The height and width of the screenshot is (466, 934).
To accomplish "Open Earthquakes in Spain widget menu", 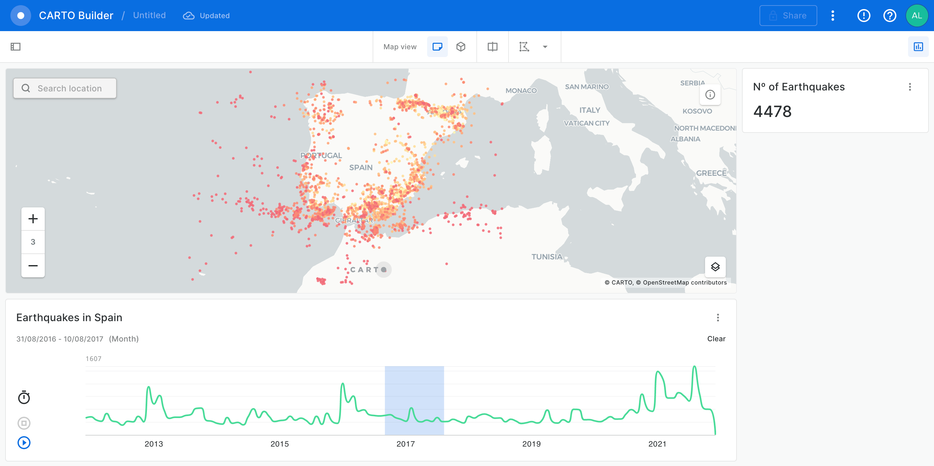I will [x=718, y=318].
